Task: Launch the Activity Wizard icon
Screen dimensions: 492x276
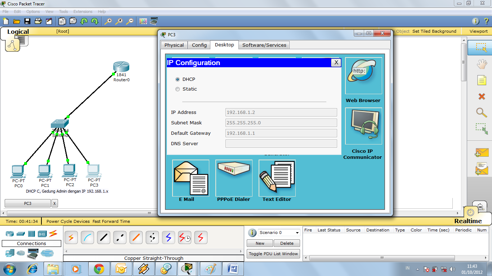Action: (x=49, y=21)
